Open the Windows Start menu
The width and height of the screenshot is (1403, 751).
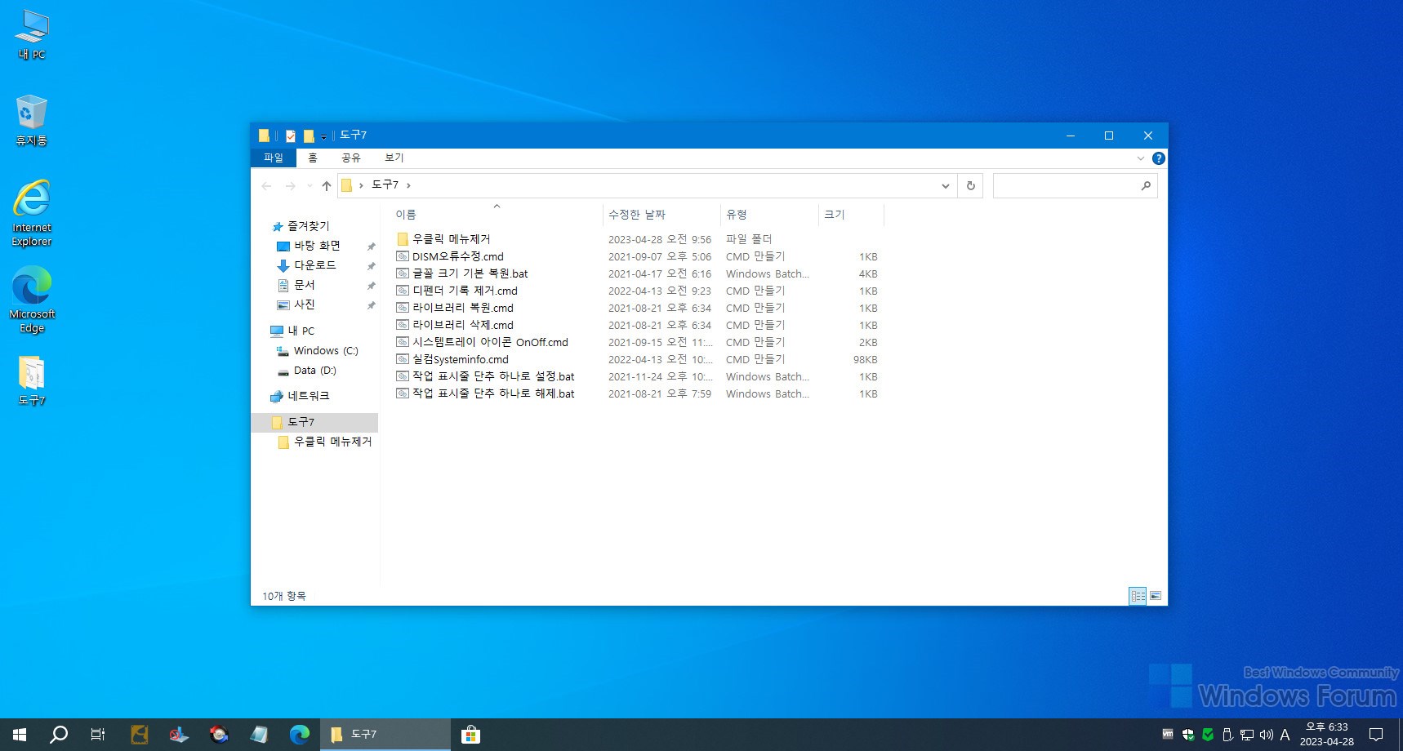(x=20, y=735)
